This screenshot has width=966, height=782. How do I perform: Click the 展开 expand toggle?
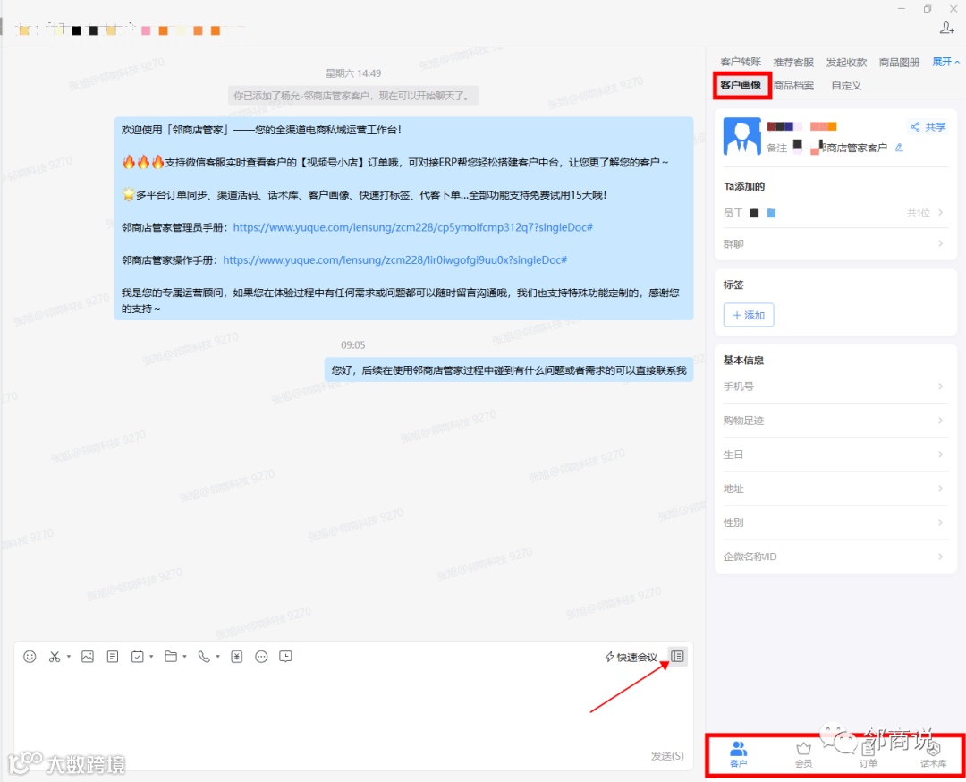pos(945,62)
